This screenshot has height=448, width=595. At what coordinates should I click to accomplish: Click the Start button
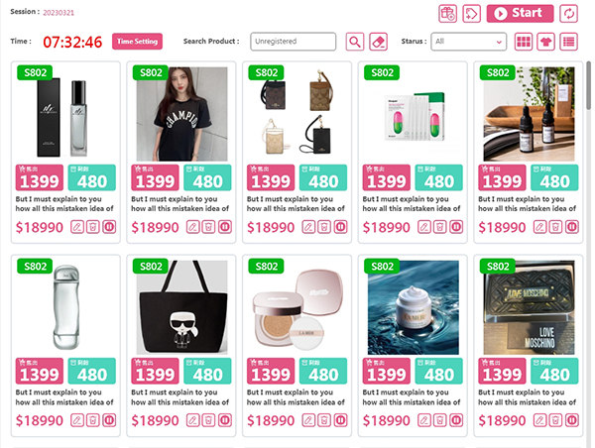pos(520,14)
